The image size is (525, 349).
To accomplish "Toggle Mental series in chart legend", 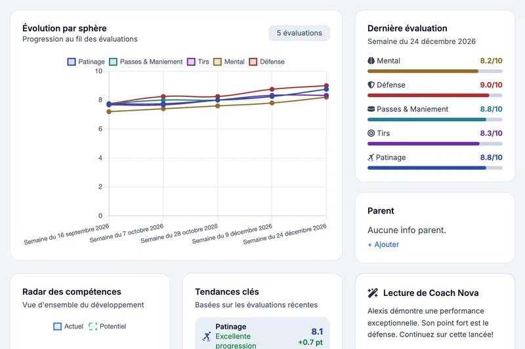I will 229,62.
